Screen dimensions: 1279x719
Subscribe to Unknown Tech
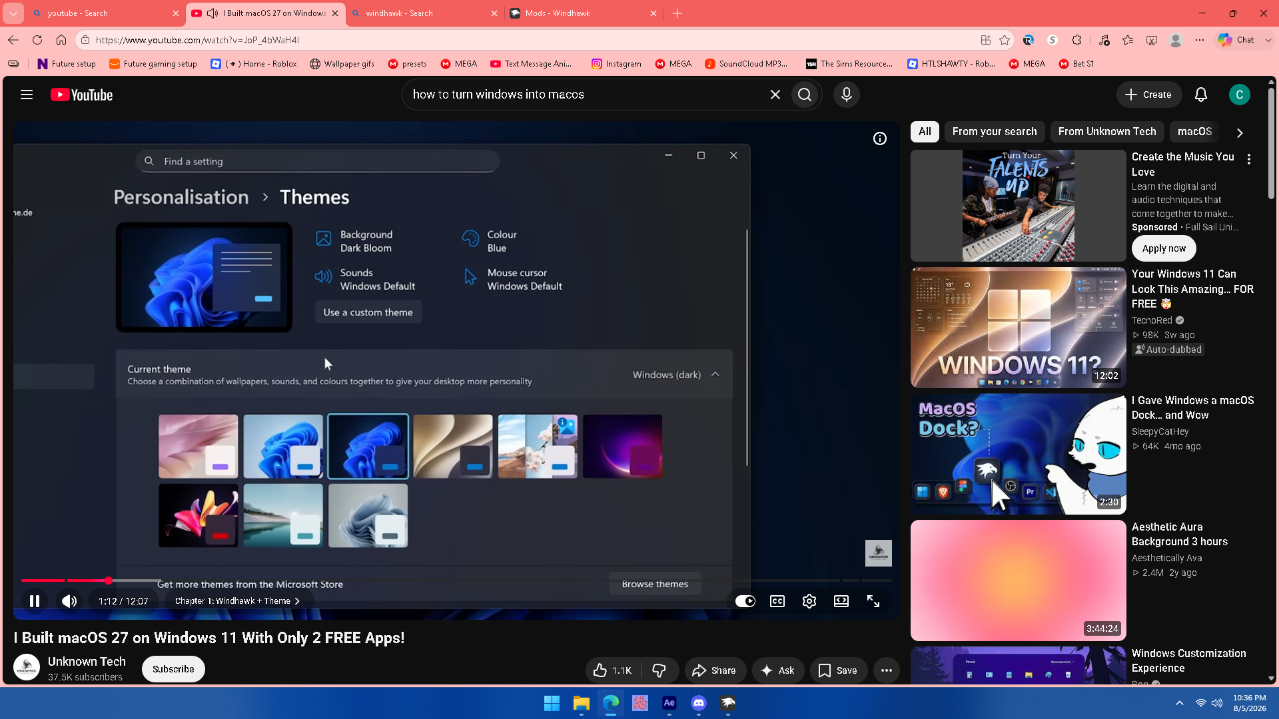[173, 669]
